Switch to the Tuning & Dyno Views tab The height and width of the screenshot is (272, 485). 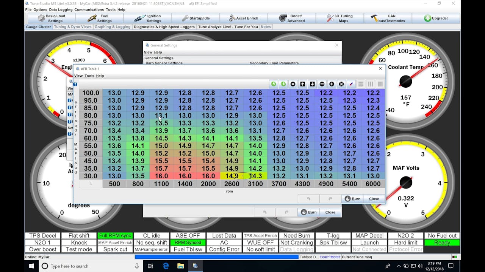73,26
